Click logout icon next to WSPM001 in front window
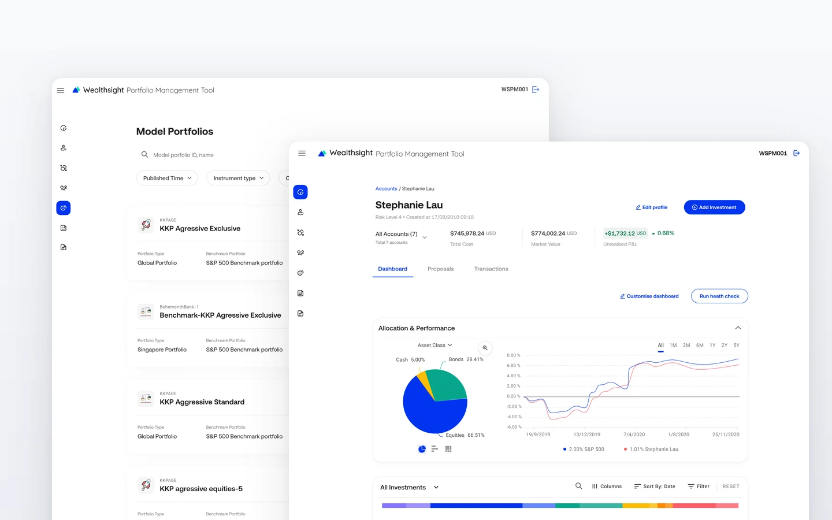Viewport: 832px width, 520px height. pos(797,153)
